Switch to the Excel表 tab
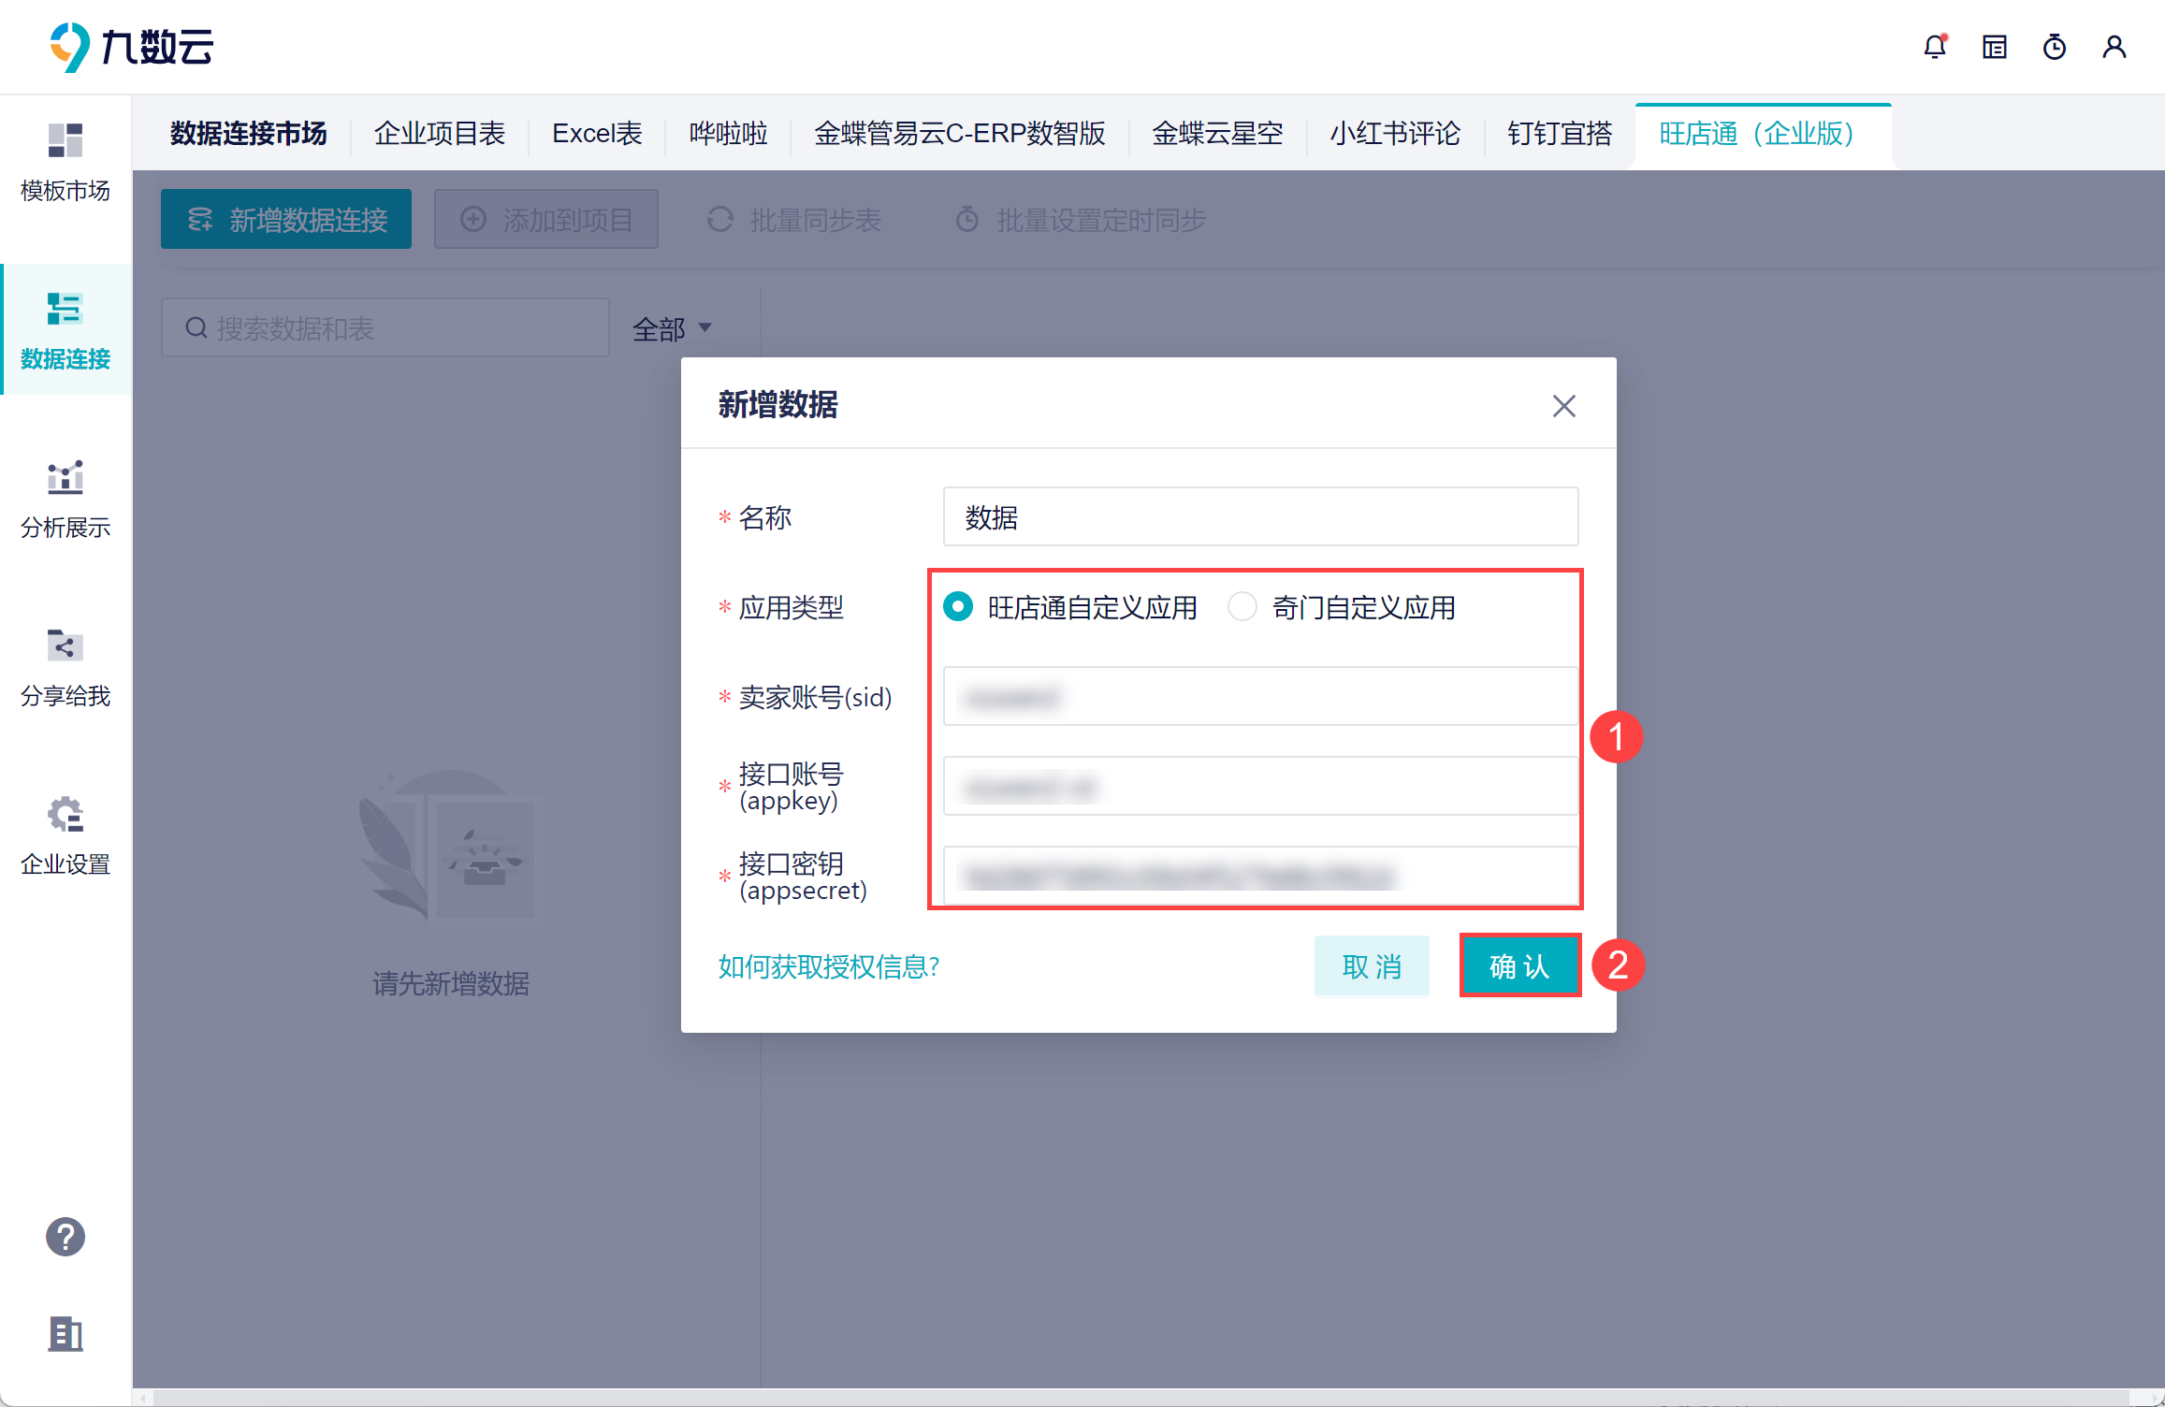Screen dimensions: 2165x1407 597,134
